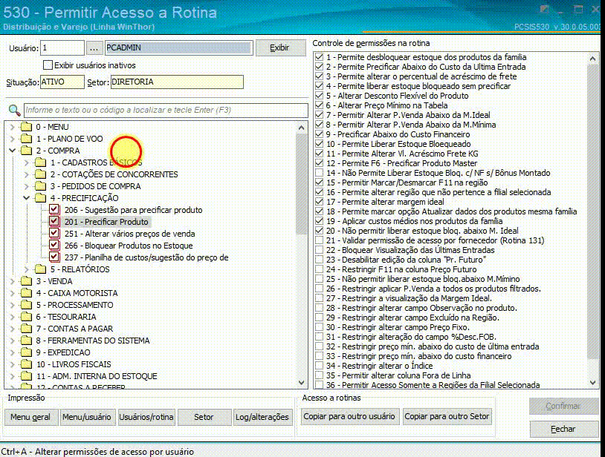
Task: Click the FERRAMENTAS DO SISTEMA folder icon
Action: tap(26, 341)
